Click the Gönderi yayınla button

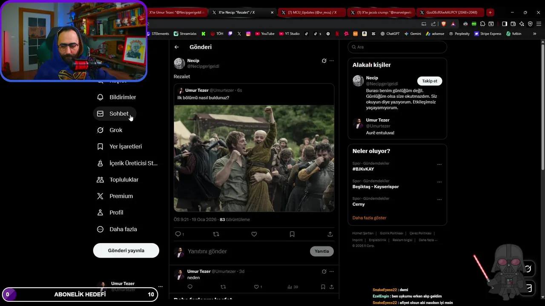[x=126, y=250]
